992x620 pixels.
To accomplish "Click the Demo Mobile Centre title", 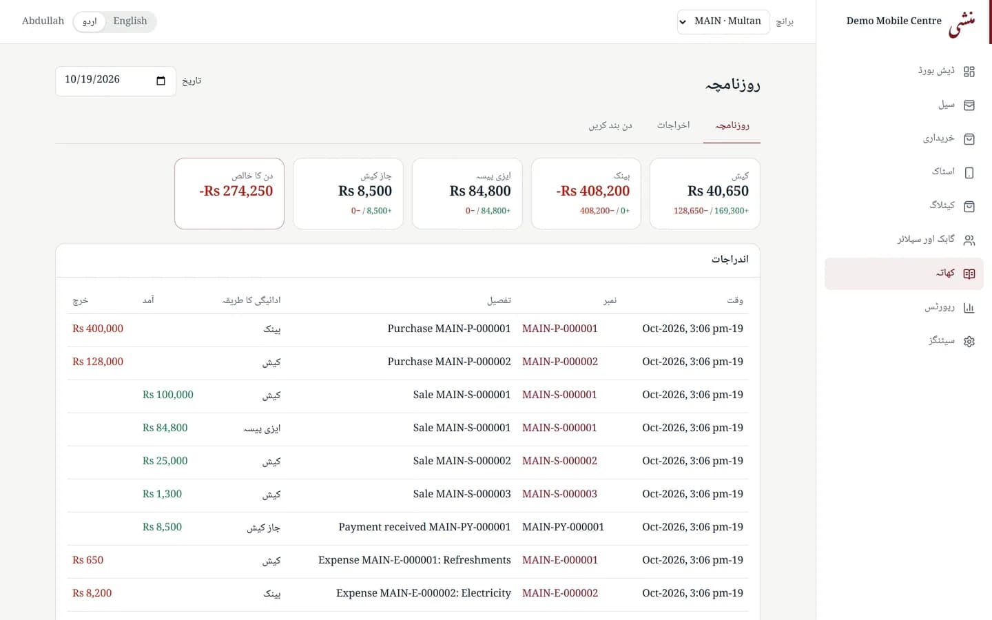I will 894,21.
